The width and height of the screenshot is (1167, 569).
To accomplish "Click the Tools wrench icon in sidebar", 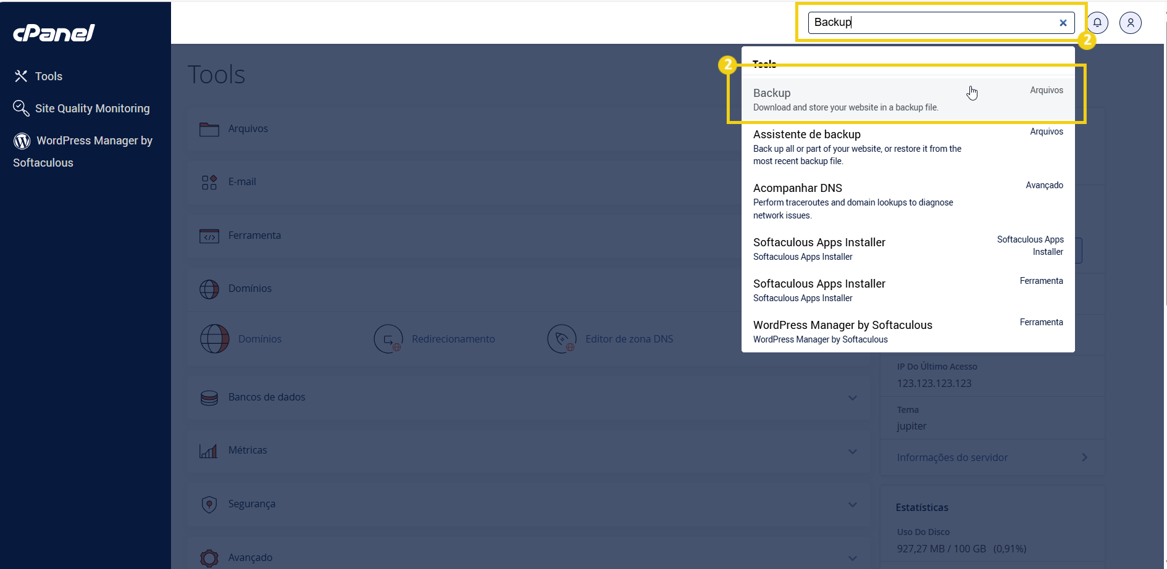I will [21, 76].
